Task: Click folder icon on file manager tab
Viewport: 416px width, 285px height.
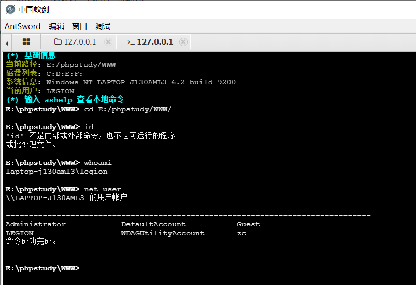Action: point(58,41)
